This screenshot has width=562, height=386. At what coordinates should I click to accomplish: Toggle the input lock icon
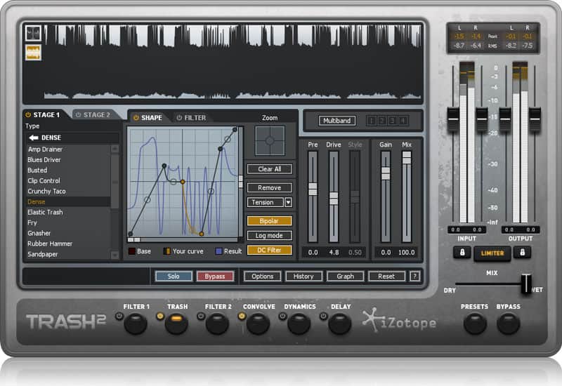(462, 253)
